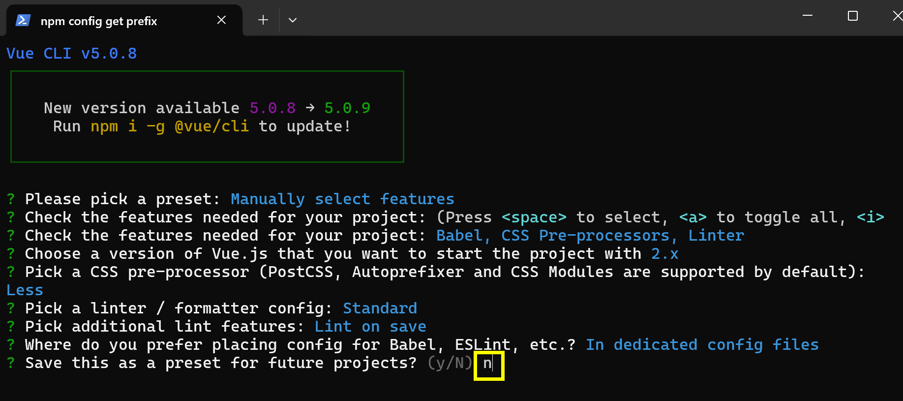Click the '(y/N)' hint text
The image size is (903, 401).
pyautogui.click(x=450, y=363)
